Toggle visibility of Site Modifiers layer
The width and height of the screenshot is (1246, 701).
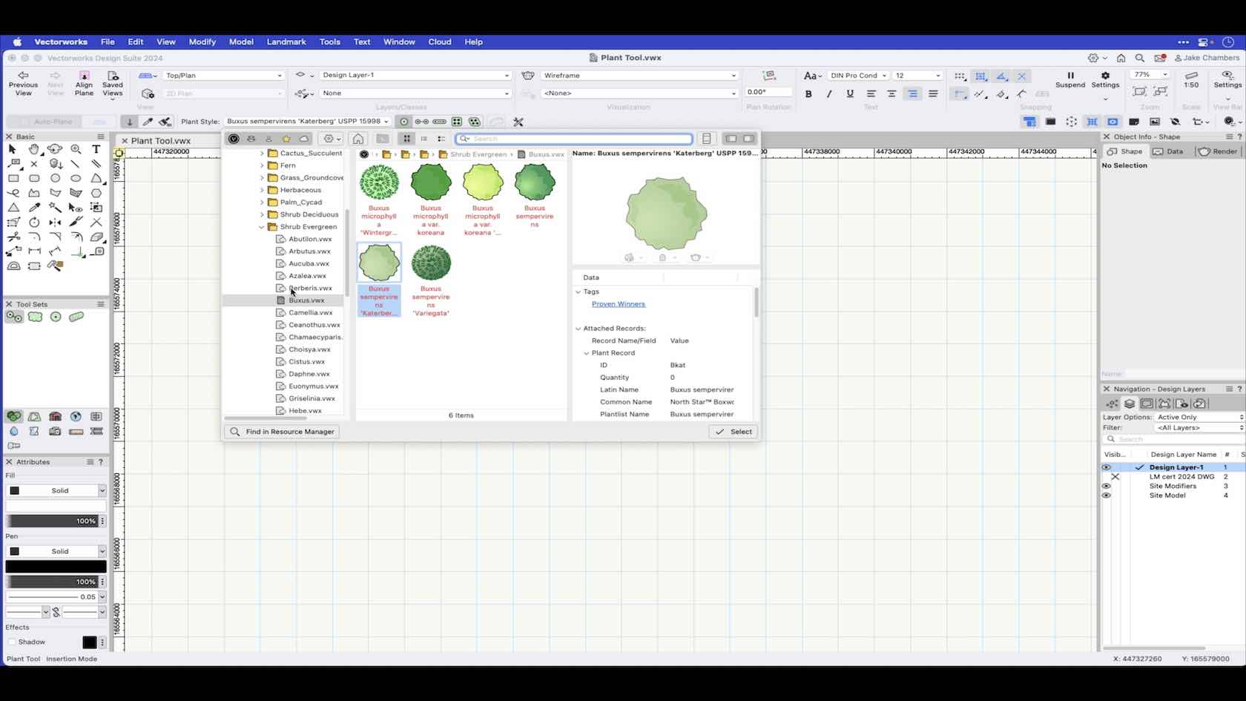1106,486
